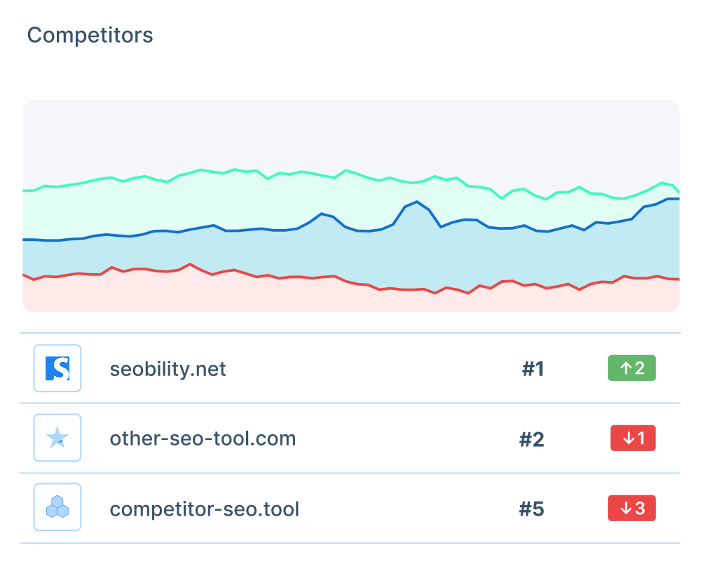The width and height of the screenshot is (701, 566).
Task: Select the star icon for other-seo-tool.com
Action: [x=57, y=437]
